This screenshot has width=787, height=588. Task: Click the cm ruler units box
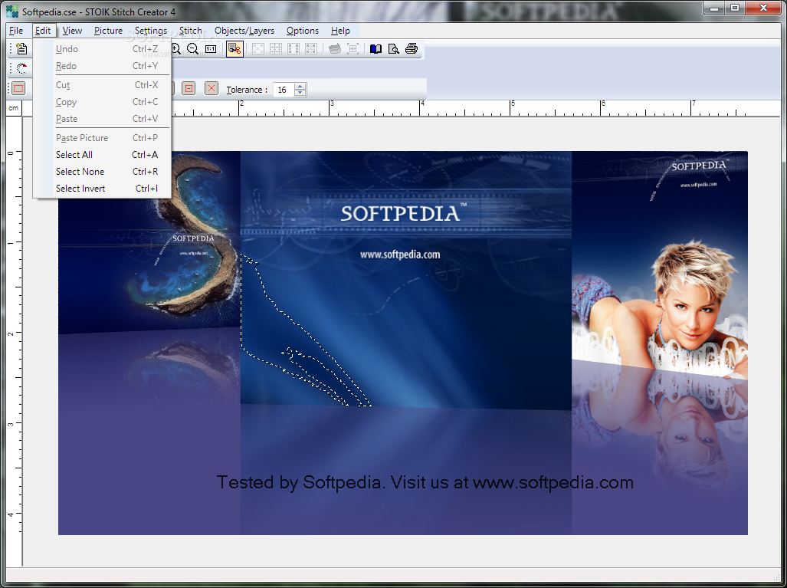14,108
